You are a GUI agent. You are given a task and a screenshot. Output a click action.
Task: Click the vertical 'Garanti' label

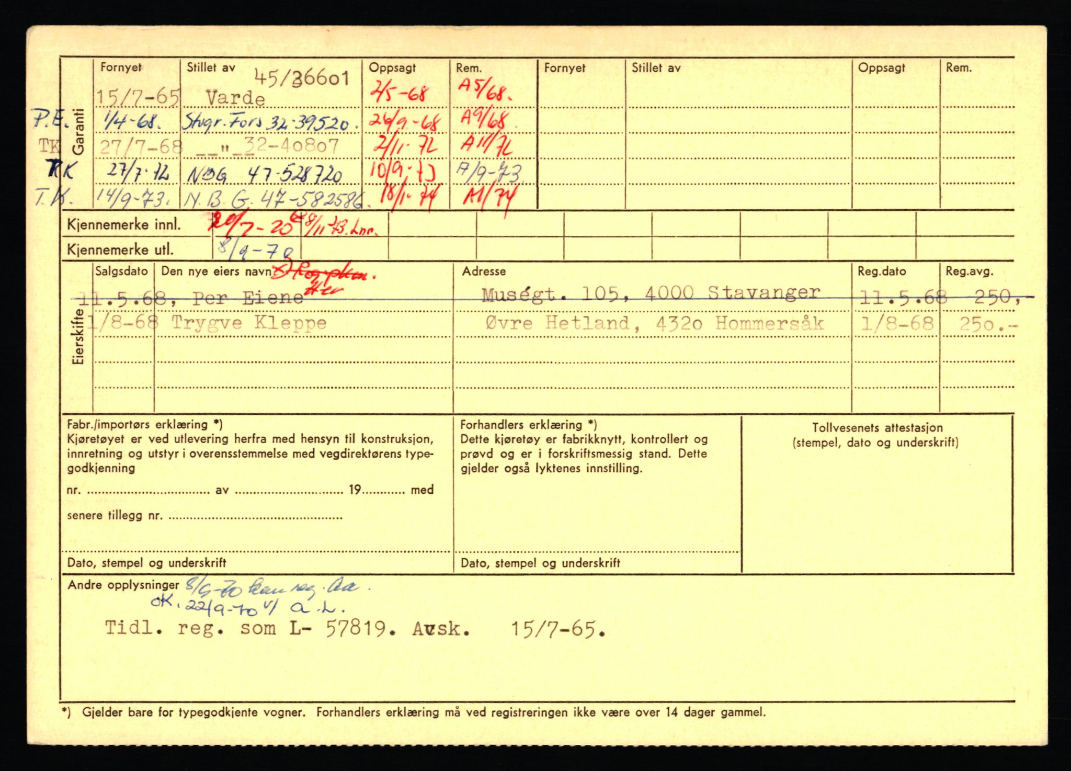pyautogui.click(x=78, y=132)
